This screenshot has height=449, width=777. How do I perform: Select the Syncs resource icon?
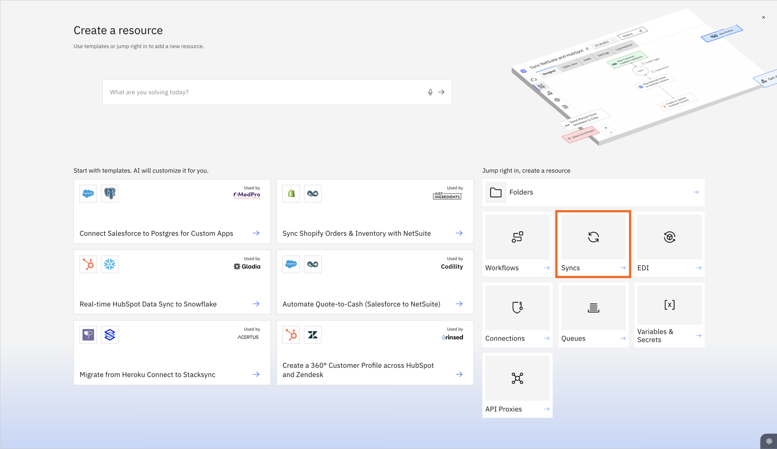[x=593, y=237]
